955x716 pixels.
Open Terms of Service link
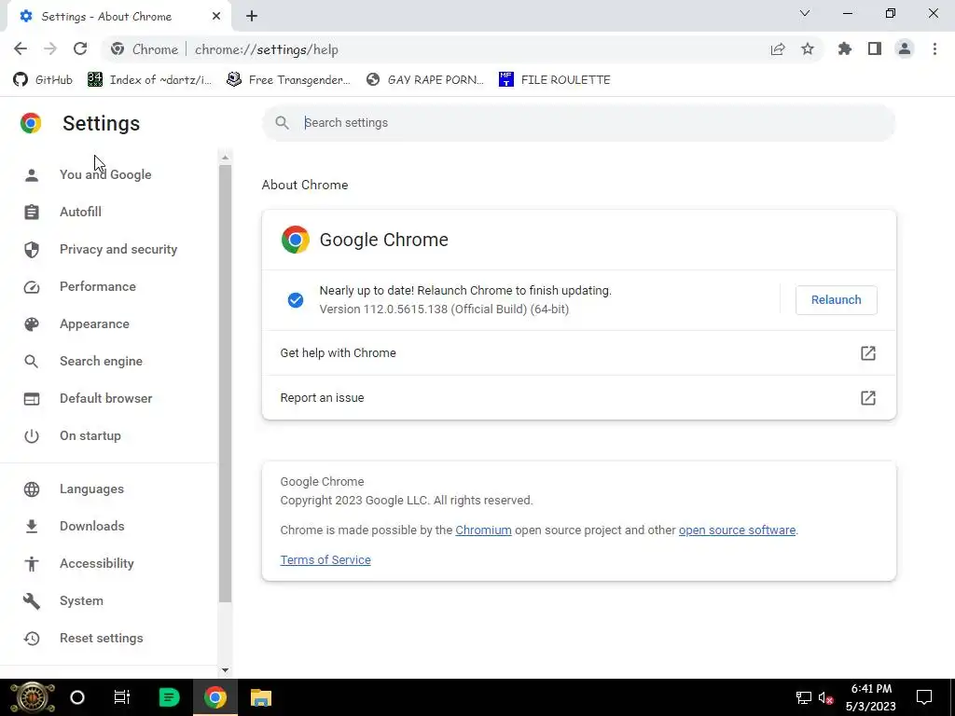pyautogui.click(x=325, y=560)
